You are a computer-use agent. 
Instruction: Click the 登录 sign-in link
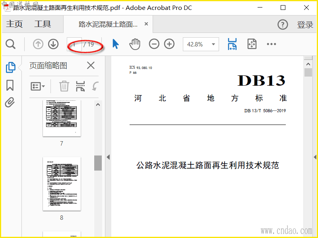[x=305, y=25]
